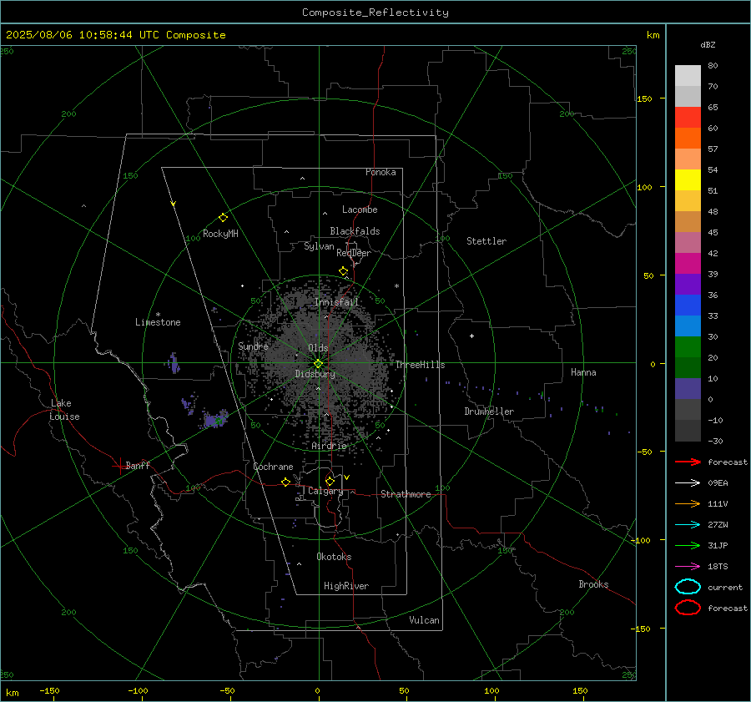The height and width of the screenshot is (702, 751).
Task: Select the magenta 39–42 dBZ swatch
Action: pos(688,264)
